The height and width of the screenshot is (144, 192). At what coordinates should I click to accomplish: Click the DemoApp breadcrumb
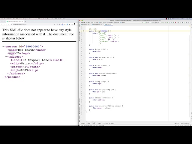click(82, 22)
